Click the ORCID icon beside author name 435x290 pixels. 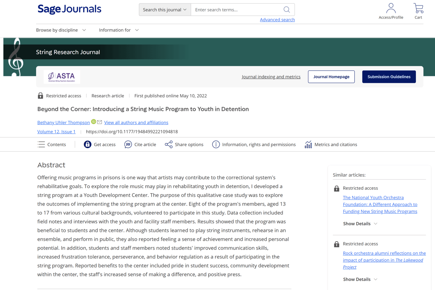pyautogui.click(x=94, y=121)
